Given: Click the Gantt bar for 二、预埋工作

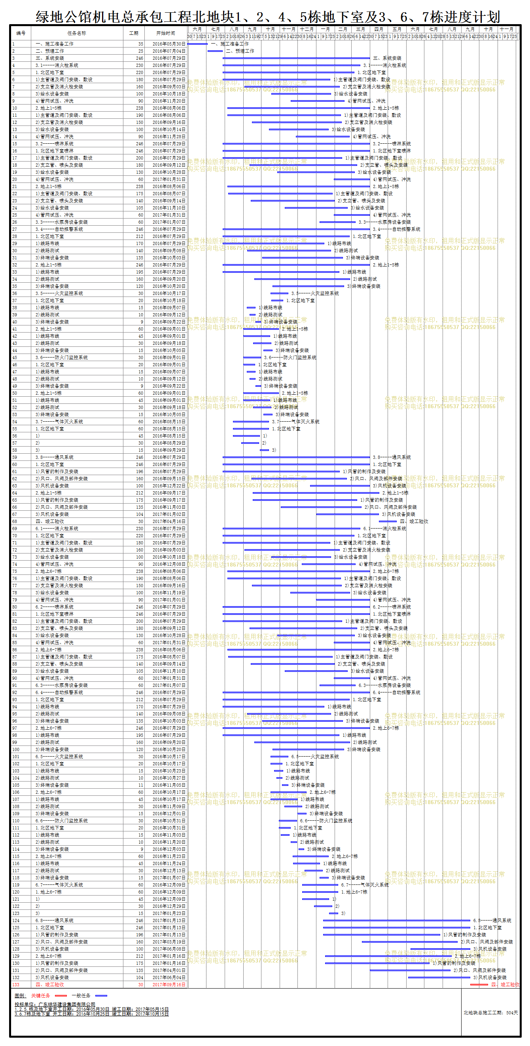Looking at the screenshot, I should 215,51.
